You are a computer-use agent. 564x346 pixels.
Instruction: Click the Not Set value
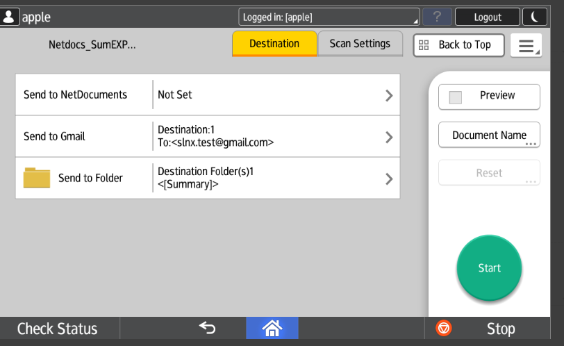[x=175, y=94]
